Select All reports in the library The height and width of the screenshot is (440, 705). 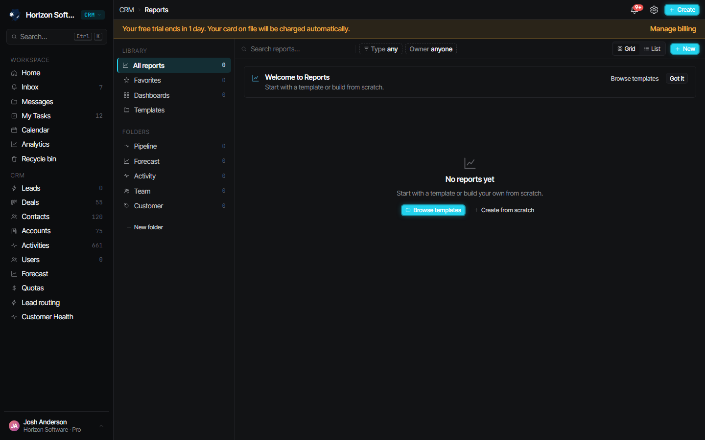[x=174, y=66]
